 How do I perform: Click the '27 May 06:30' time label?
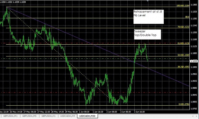pyautogui.click(x=30, y=112)
